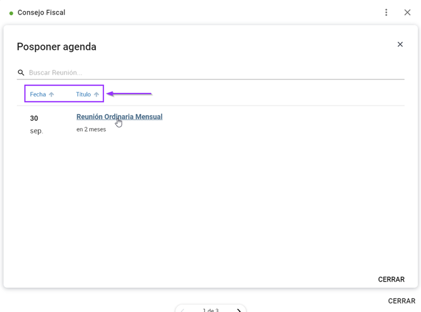Open Reunión Ordinaria Mensual link

coord(120,117)
